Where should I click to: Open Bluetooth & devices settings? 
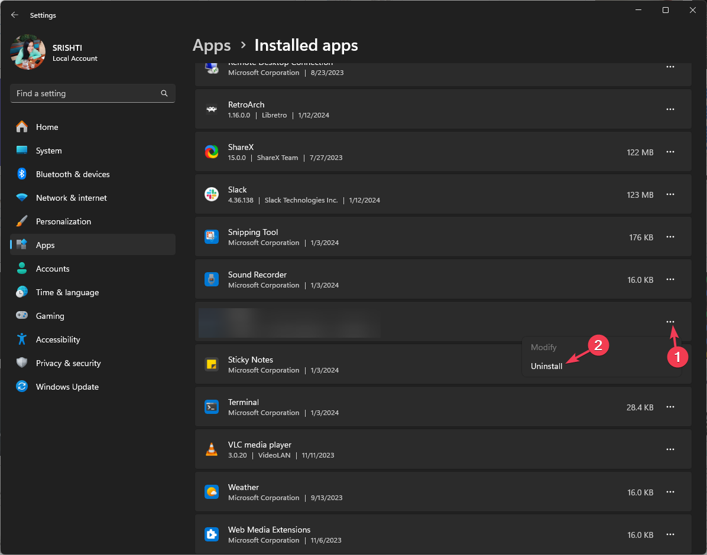click(93, 174)
